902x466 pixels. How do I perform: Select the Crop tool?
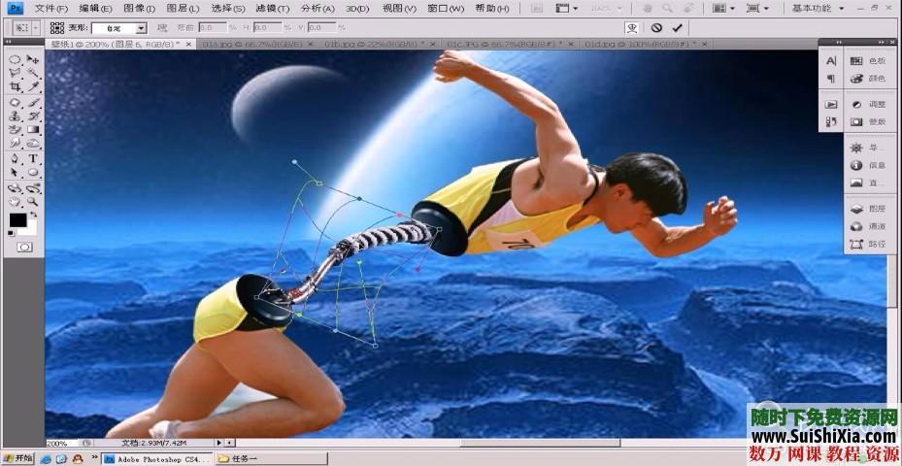(x=15, y=87)
